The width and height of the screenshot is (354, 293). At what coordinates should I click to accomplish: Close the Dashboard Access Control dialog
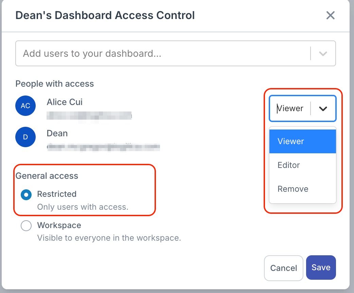330,15
